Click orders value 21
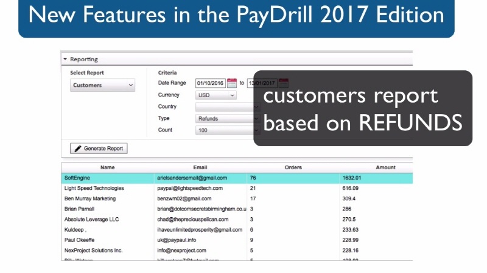 (253, 188)
